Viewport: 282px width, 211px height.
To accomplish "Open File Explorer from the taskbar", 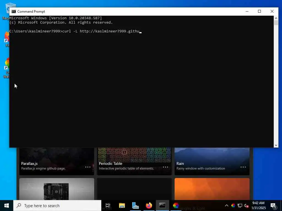I will 122,206.
